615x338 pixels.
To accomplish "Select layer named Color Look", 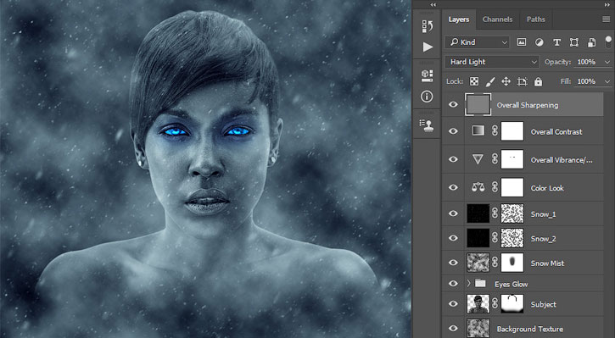I will coord(547,188).
